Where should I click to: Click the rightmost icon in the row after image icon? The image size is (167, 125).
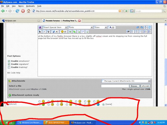coord(87,32)
